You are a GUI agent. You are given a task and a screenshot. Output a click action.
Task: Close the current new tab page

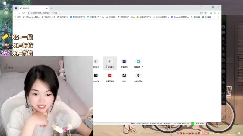tap(47, 8)
